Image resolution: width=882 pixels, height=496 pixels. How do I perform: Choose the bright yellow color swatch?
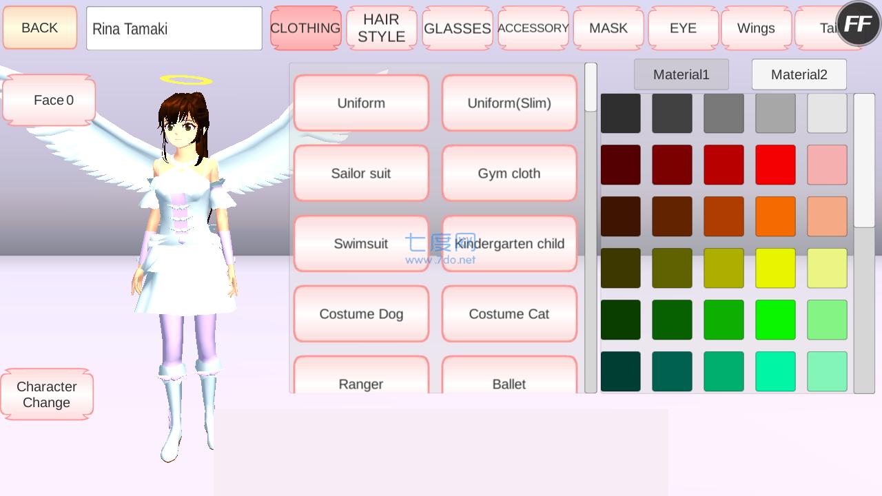[x=775, y=268]
